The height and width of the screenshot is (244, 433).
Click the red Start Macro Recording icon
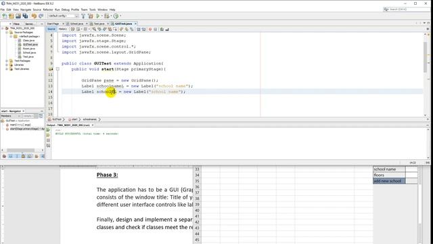[150, 29]
